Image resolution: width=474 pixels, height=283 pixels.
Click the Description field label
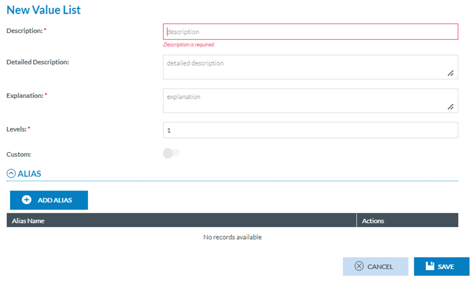coord(23,30)
